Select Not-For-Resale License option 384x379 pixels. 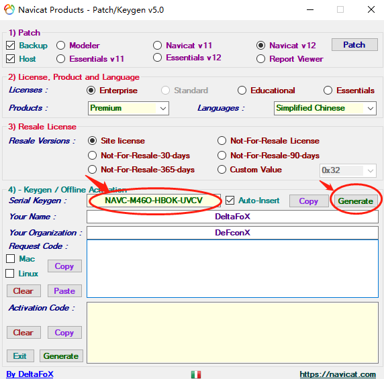[222, 141]
